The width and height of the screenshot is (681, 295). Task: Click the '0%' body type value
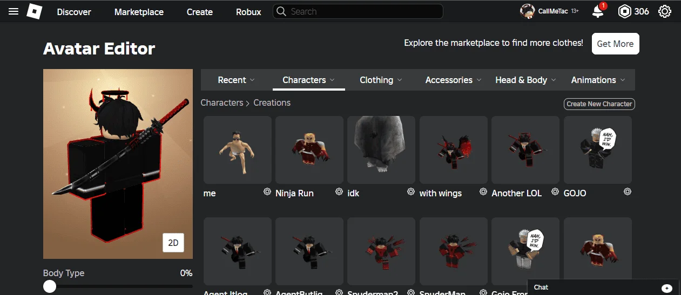186,273
